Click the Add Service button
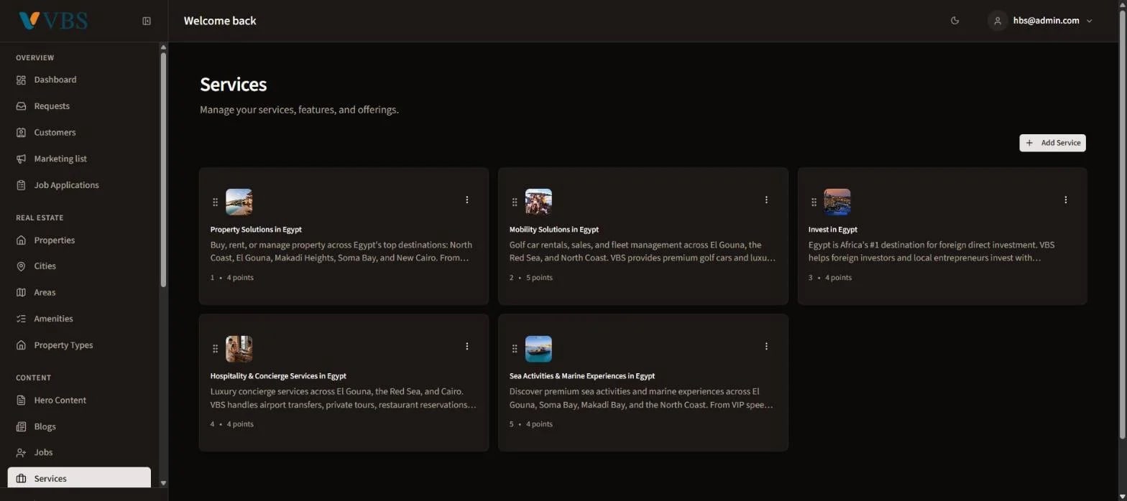 click(x=1052, y=143)
